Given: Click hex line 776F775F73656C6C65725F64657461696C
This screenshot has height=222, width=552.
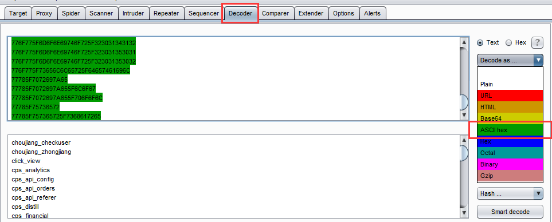Looking at the screenshot, I should [71, 70].
